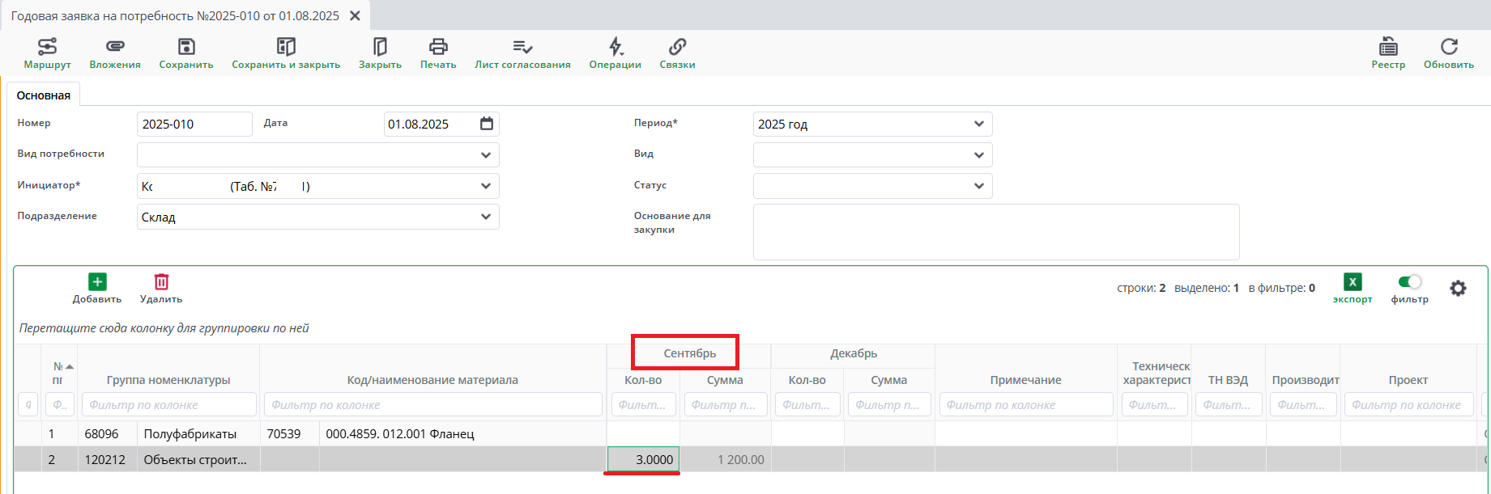Open the calendar picker in Дата field
Viewport: 1491px width, 494px height.
point(487,124)
